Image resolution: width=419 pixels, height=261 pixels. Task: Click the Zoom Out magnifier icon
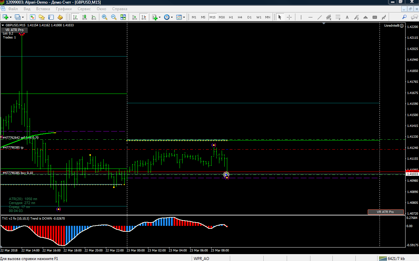(x=114, y=17)
